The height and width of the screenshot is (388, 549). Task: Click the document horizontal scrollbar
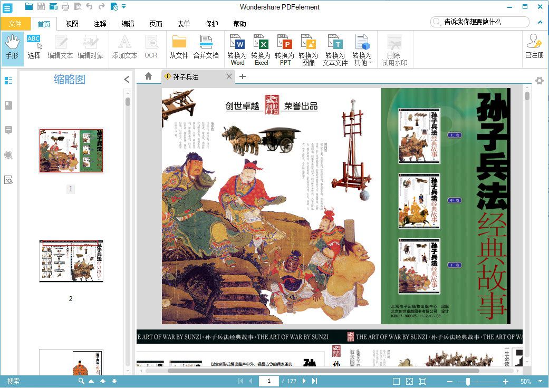tap(323, 371)
